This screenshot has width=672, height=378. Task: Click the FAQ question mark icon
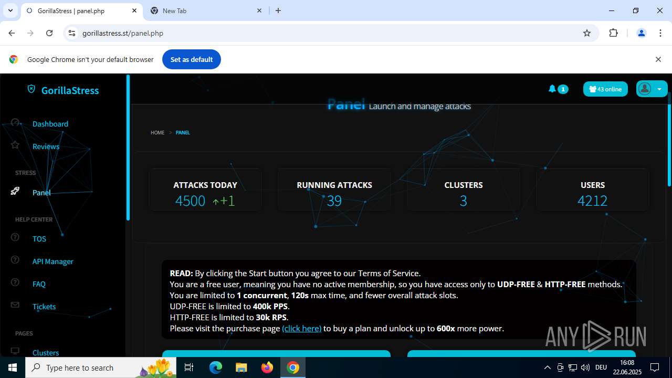tap(15, 282)
